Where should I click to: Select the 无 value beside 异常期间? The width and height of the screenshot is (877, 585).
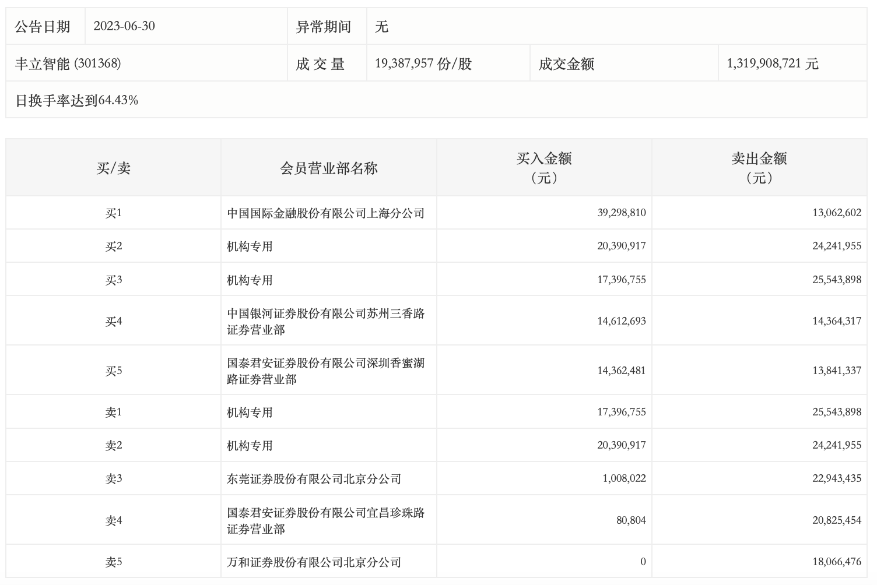pos(382,27)
